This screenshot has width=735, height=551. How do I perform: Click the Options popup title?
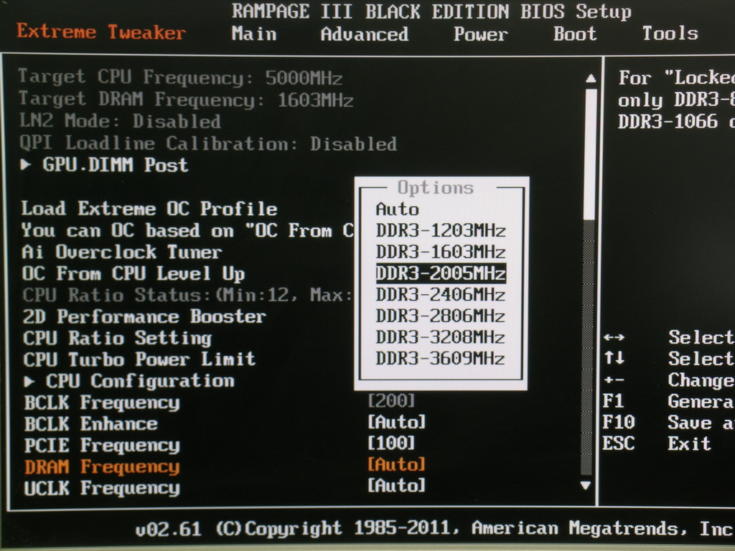436,187
